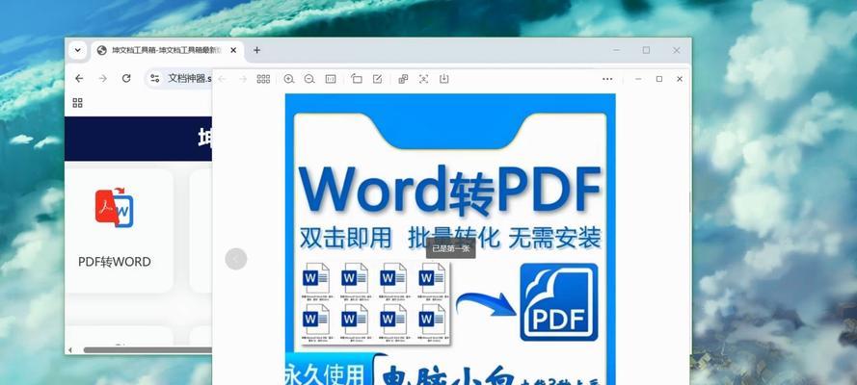Viewport: 857px width, 385px height.
Task: Open a new browser tab
Action: tap(256, 50)
